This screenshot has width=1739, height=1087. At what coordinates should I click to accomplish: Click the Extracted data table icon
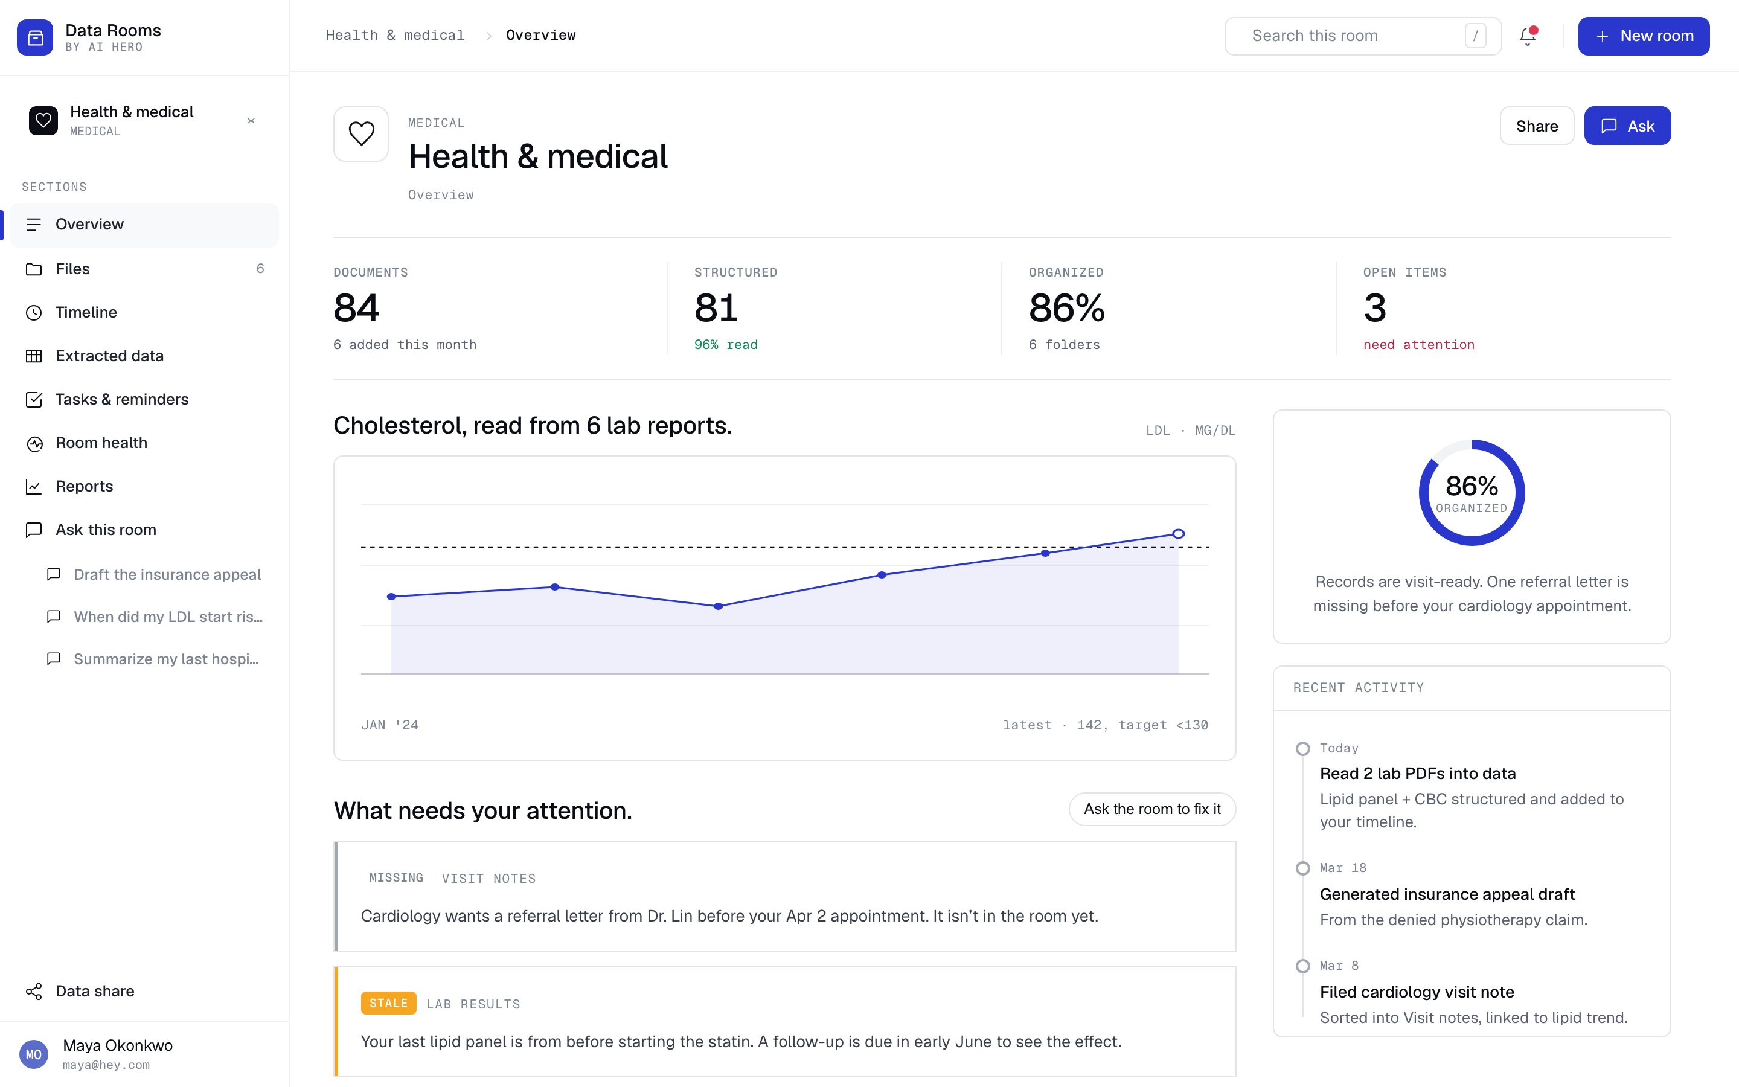coord(34,356)
